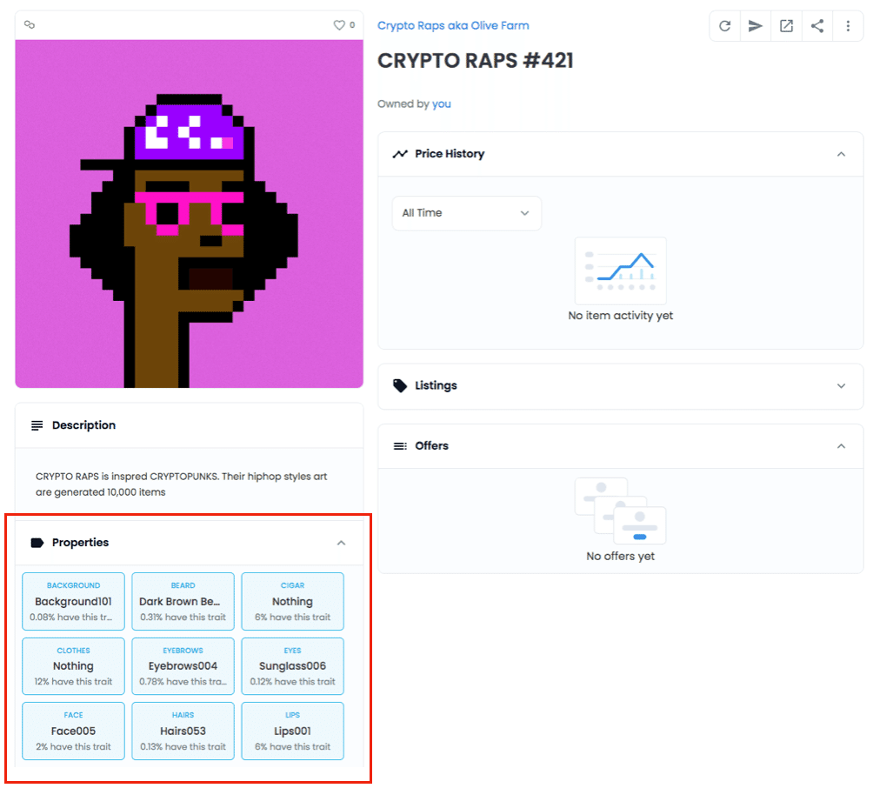
Task: Transfer the NFT using the send arrow icon
Action: 755,25
